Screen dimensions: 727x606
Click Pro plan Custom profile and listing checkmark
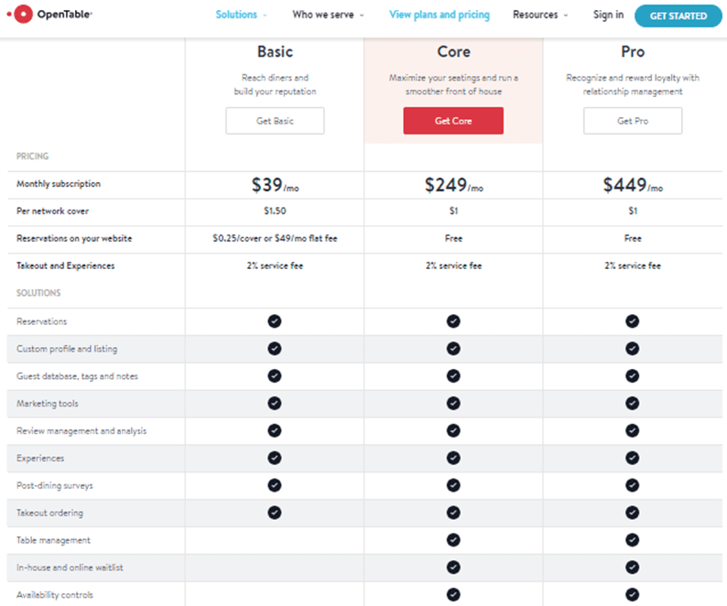click(x=632, y=349)
